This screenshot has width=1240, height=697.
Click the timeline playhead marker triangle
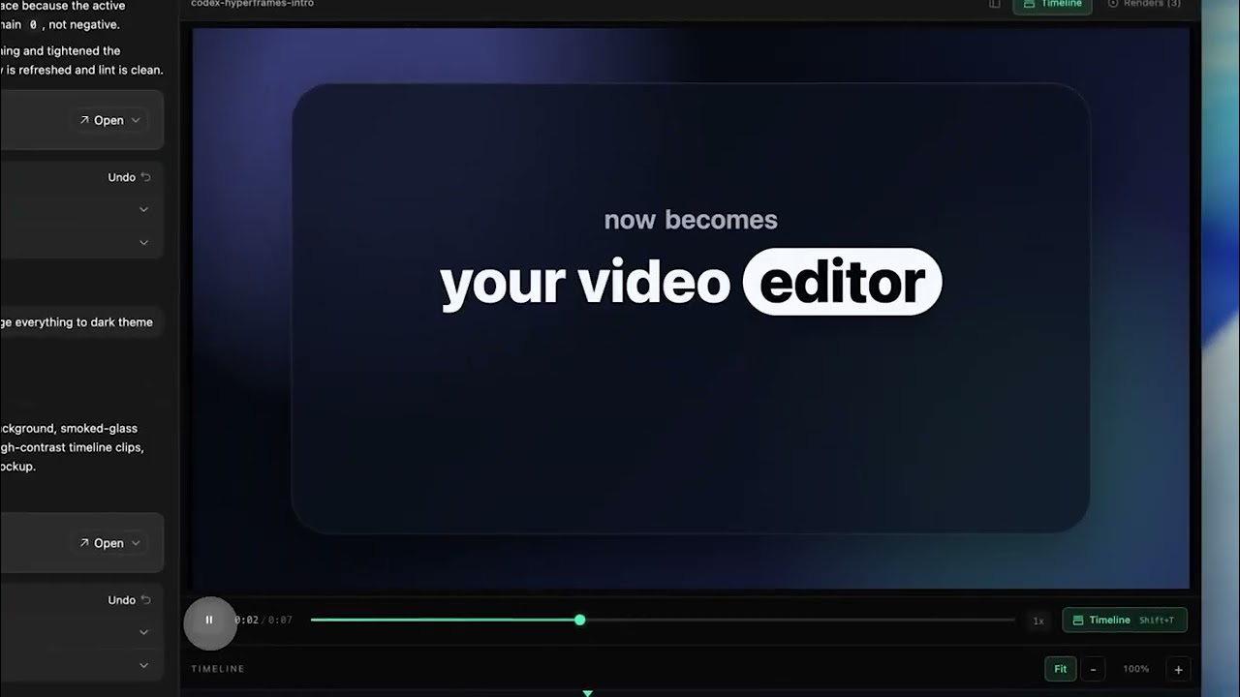(x=587, y=693)
